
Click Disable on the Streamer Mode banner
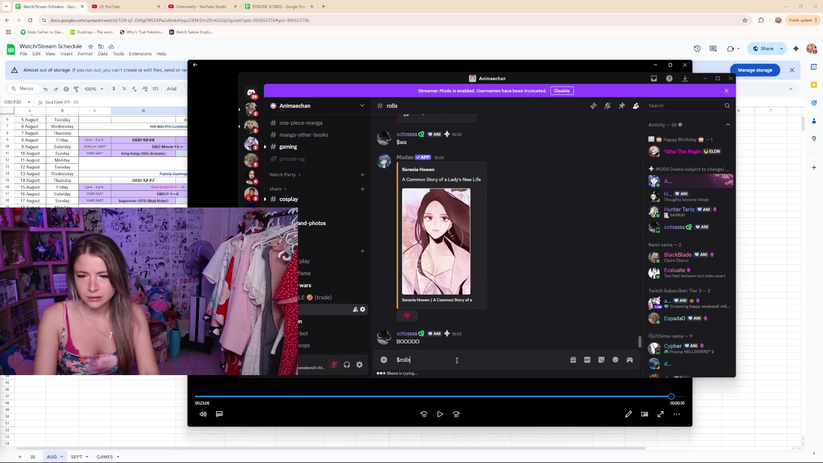click(562, 91)
